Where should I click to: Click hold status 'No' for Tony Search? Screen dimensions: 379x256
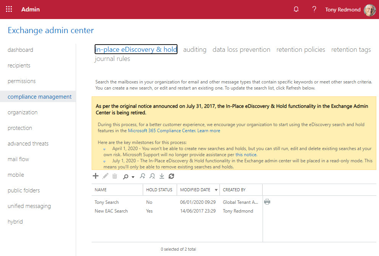click(x=149, y=202)
